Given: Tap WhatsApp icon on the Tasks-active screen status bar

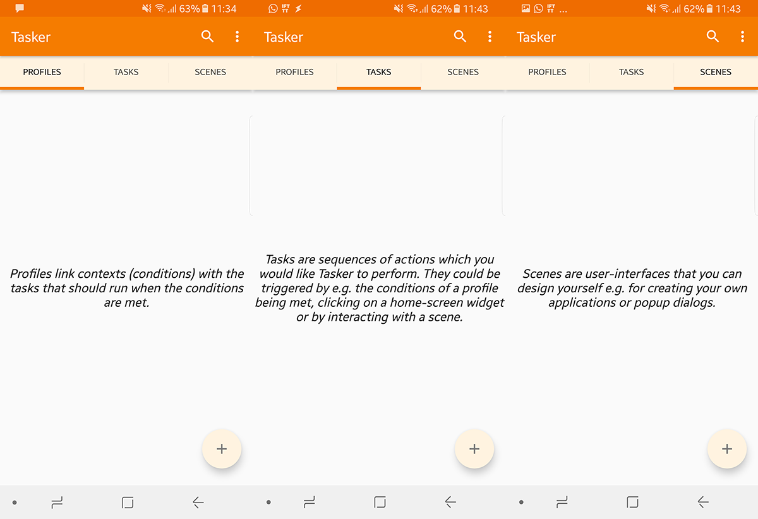Looking at the screenshot, I should pos(273,9).
